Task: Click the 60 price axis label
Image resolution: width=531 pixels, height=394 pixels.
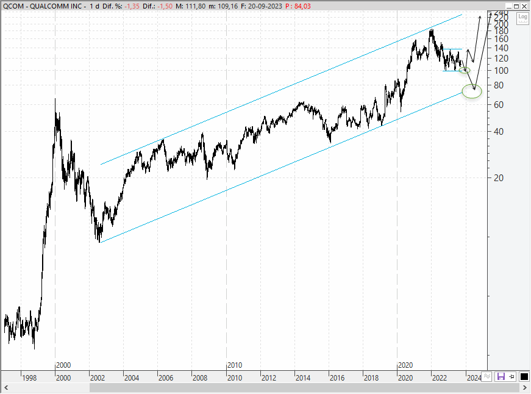Action: pos(499,105)
